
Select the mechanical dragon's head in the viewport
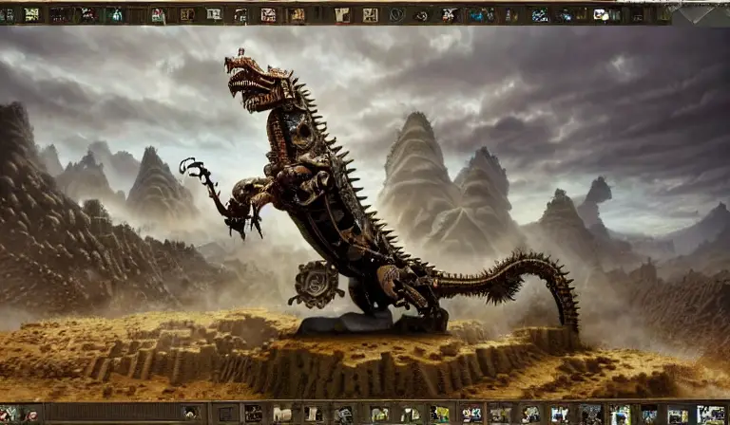257,78
